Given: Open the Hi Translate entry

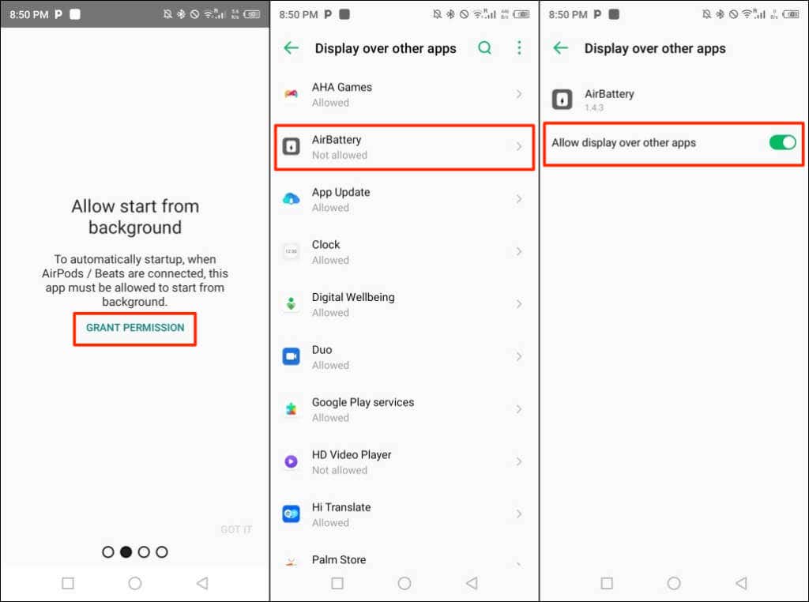Looking at the screenshot, I should (x=404, y=515).
